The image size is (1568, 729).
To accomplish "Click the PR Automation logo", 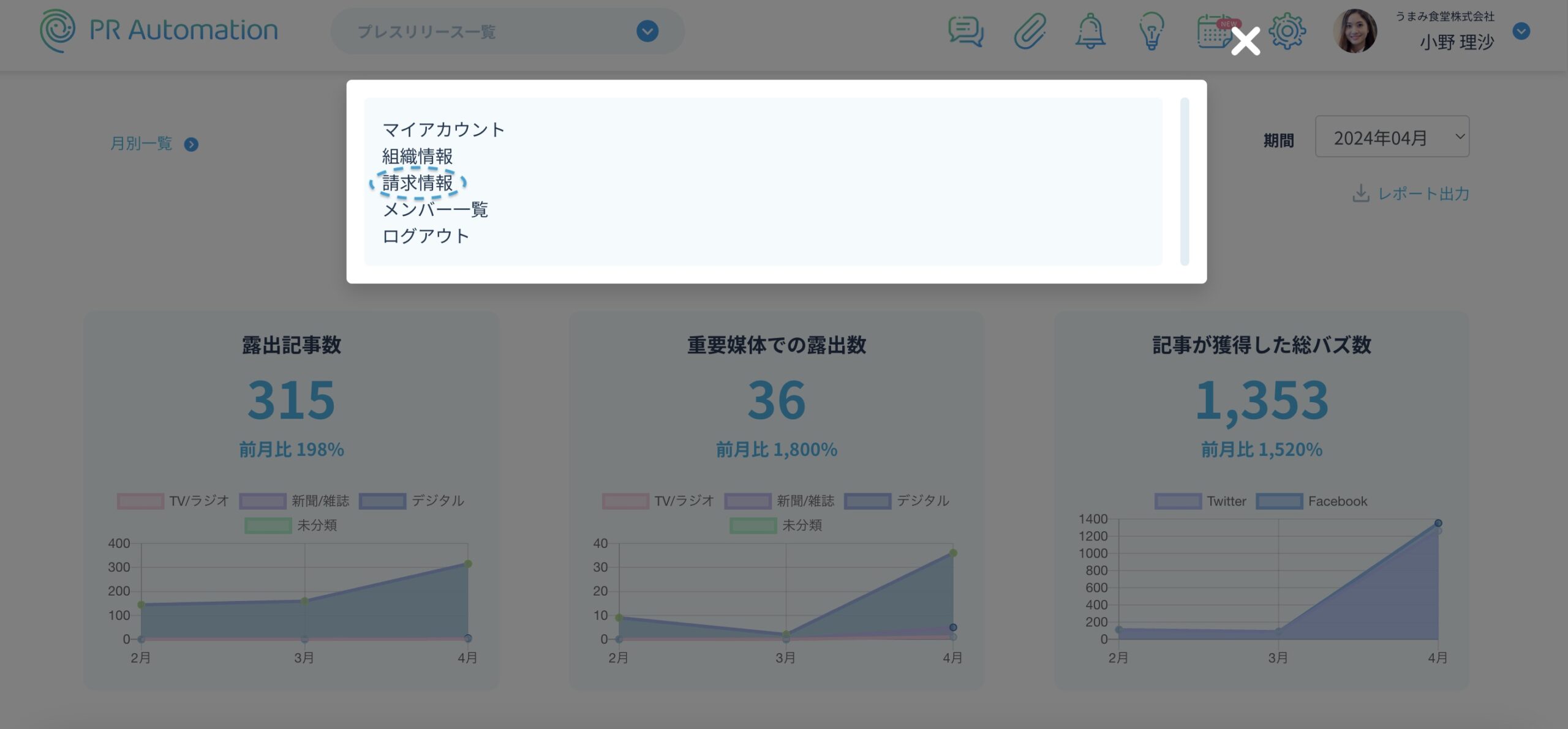I will pos(159,31).
